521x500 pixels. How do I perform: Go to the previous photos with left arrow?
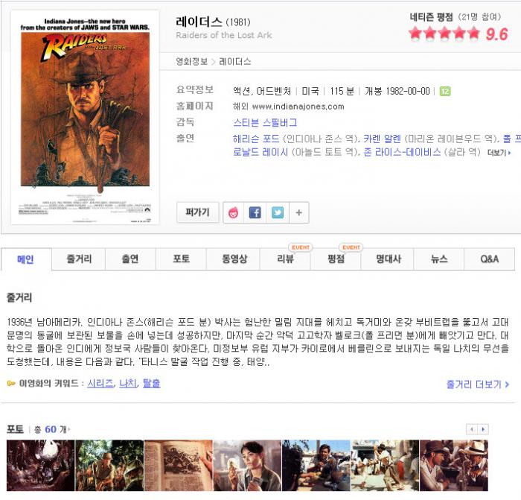pyautogui.click(x=472, y=429)
